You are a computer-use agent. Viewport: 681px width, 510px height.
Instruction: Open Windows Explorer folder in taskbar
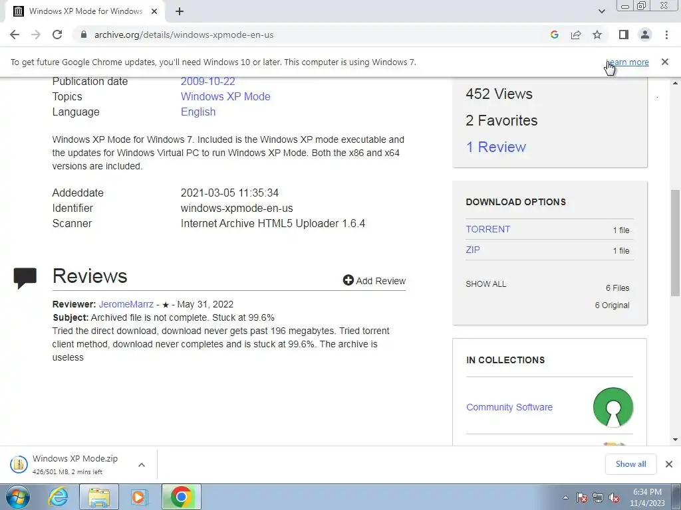pyautogui.click(x=99, y=497)
